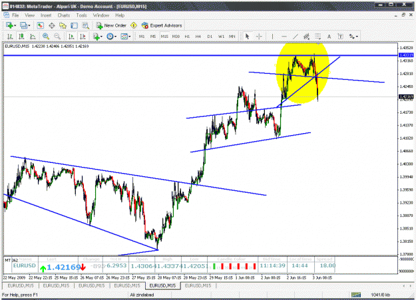Open the Window menu

(101, 15)
